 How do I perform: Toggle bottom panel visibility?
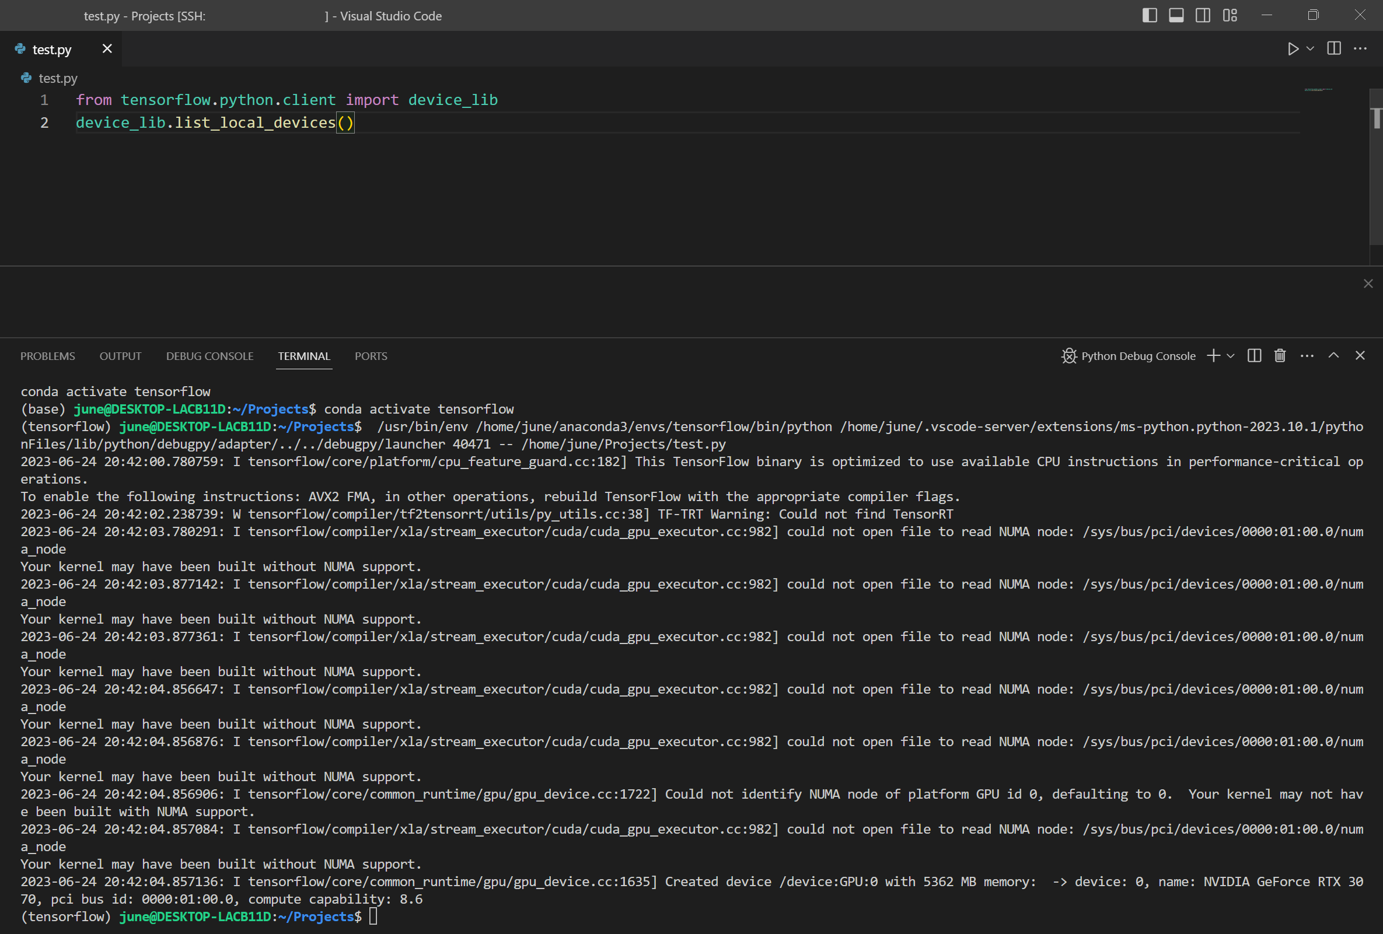click(x=1176, y=16)
